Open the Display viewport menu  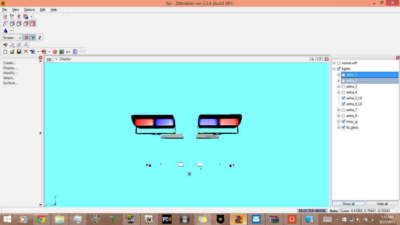(x=65, y=59)
